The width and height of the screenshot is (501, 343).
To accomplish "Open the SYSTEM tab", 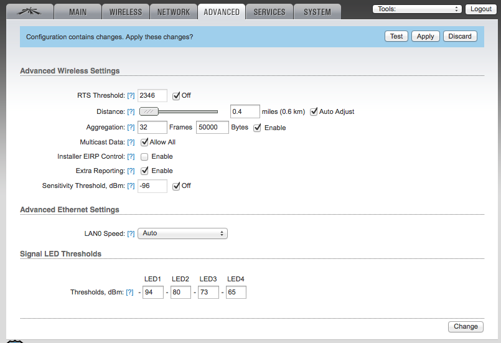I will 317,12.
